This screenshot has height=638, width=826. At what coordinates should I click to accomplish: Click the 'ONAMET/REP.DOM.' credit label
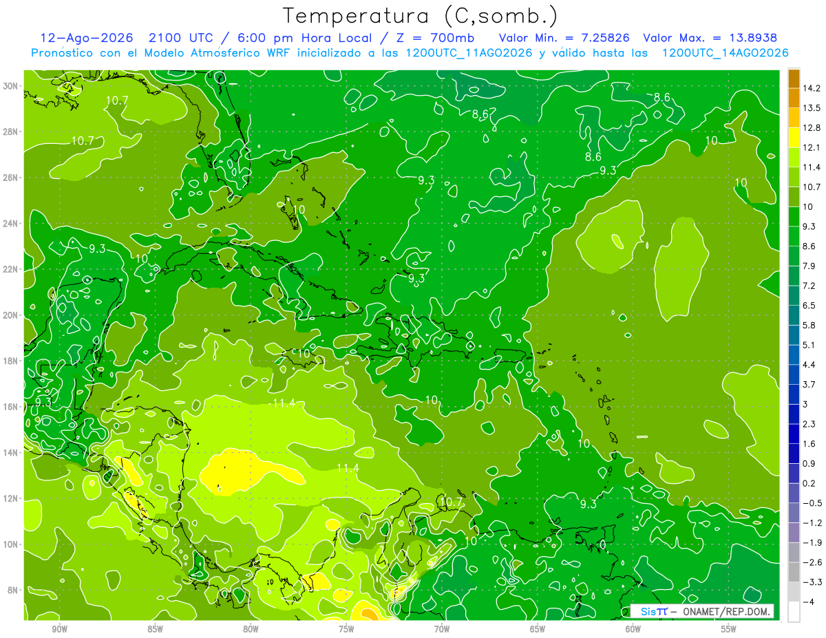[x=727, y=611]
